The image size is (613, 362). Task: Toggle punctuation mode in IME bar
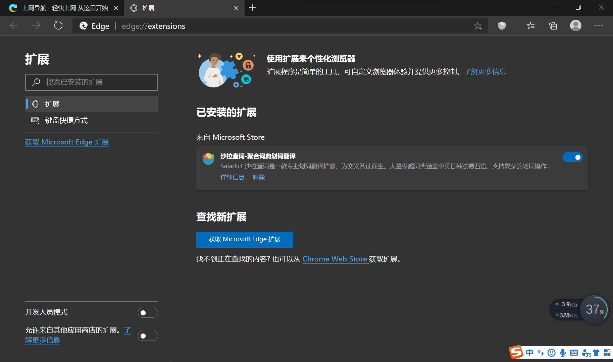point(541,353)
